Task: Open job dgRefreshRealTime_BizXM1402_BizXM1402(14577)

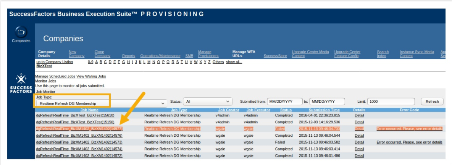Action: (79, 129)
